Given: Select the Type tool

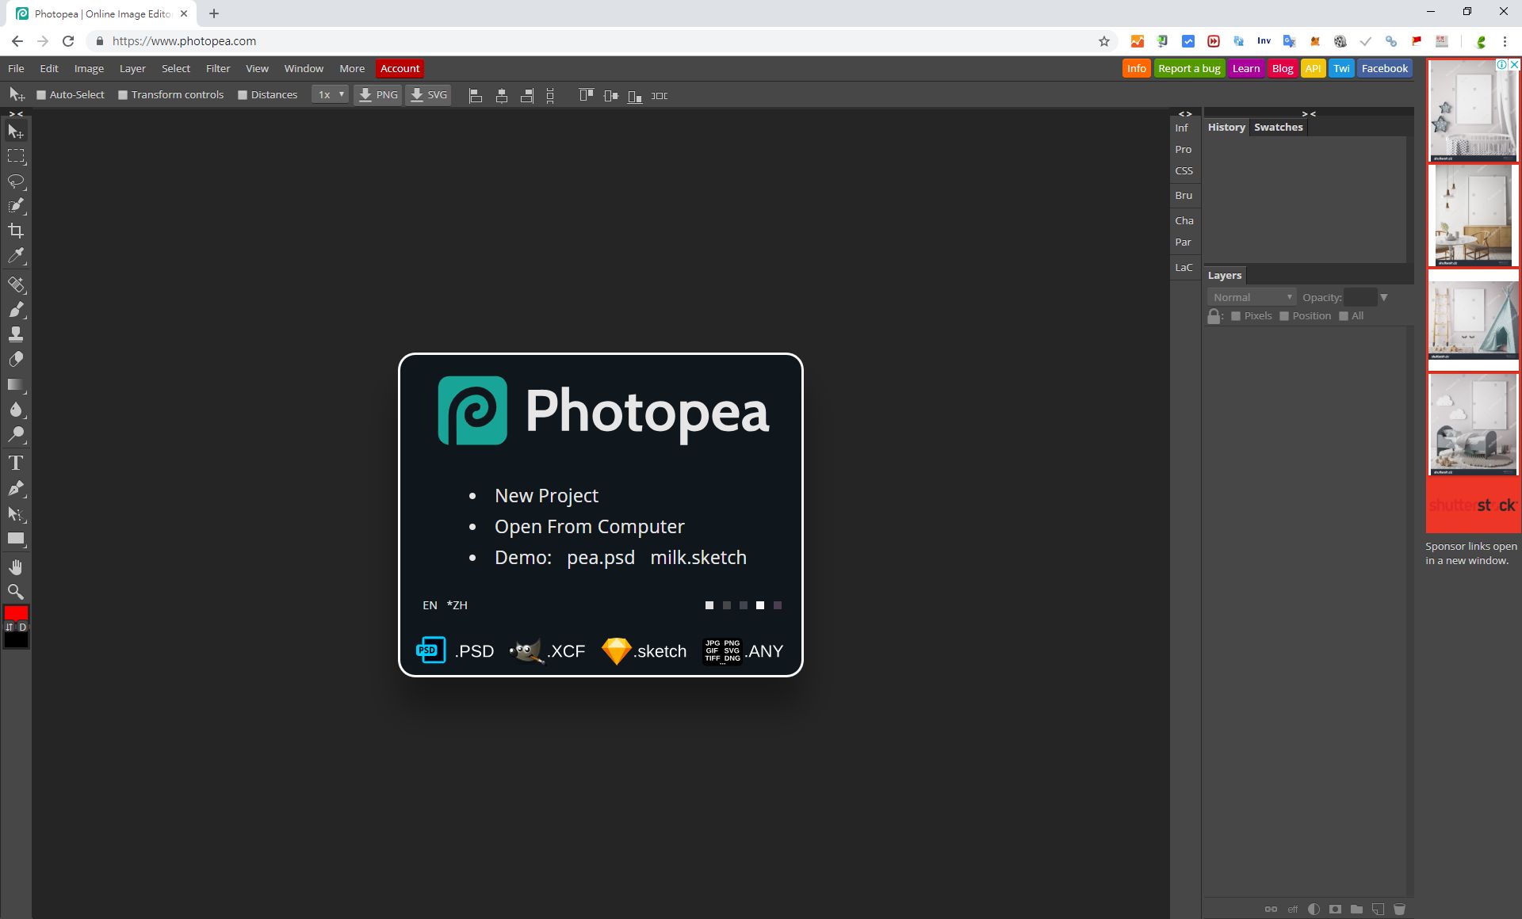Looking at the screenshot, I should (x=16, y=463).
